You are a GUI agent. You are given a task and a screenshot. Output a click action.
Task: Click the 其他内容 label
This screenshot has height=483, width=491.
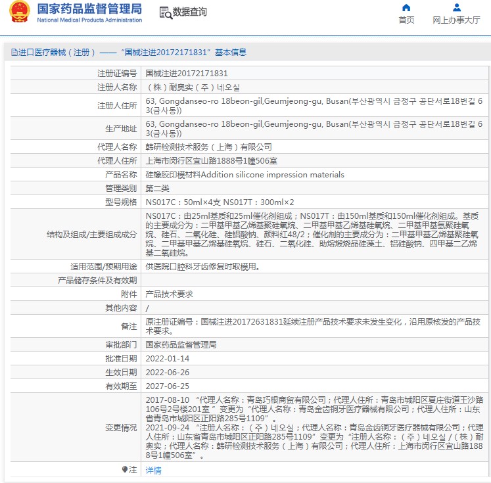pyautogui.click(x=121, y=308)
